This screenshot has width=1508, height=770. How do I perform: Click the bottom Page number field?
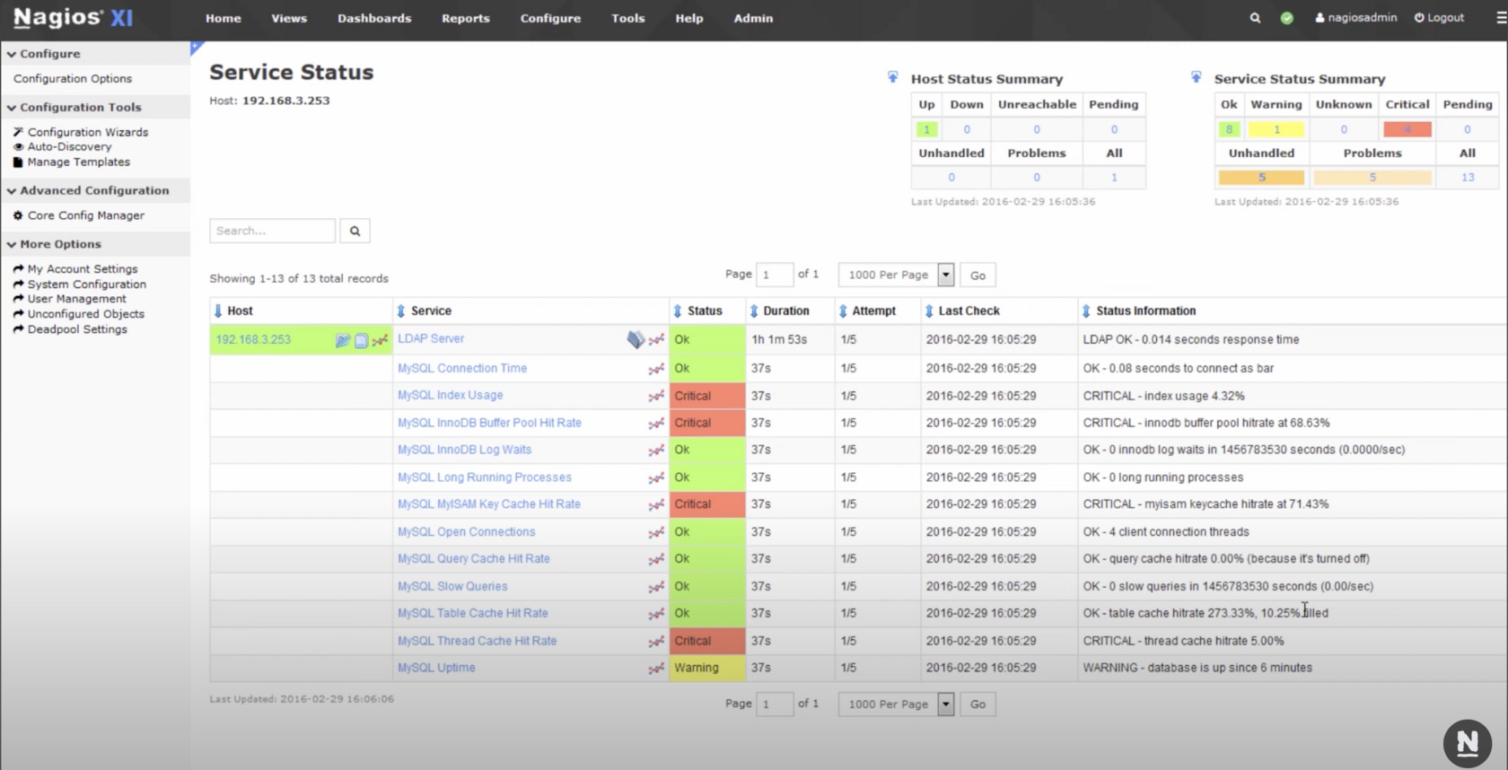tap(774, 704)
